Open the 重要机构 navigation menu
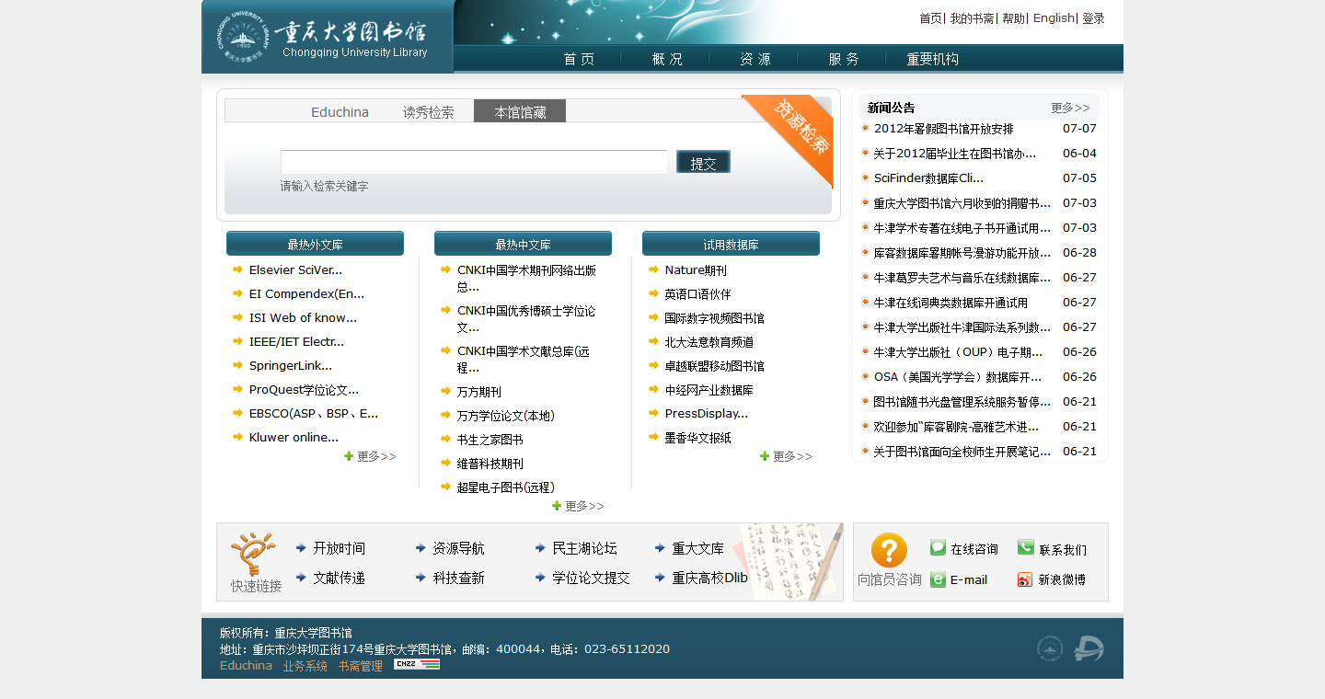 tap(932, 59)
